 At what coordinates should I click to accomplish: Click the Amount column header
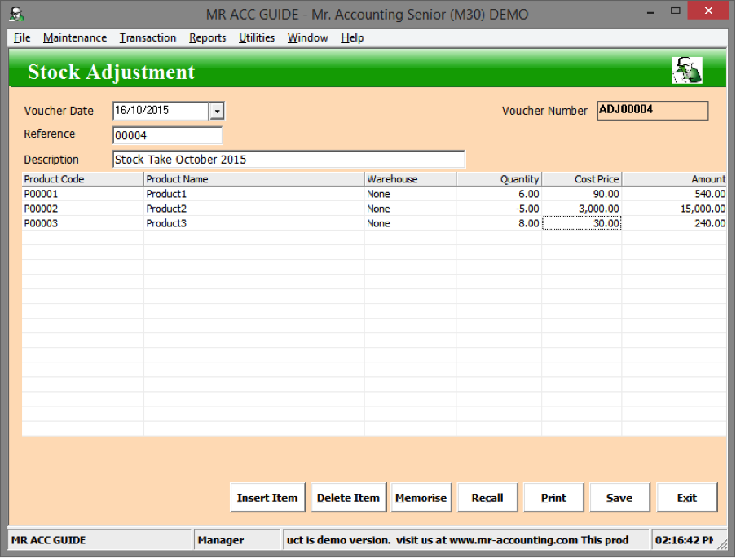pos(675,179)
